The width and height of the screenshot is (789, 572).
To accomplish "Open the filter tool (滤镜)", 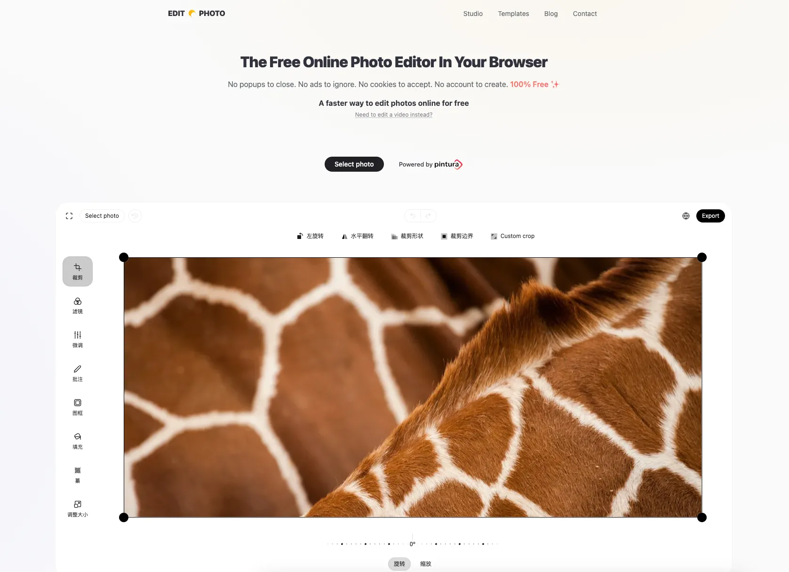I will (x=78, y=305).
